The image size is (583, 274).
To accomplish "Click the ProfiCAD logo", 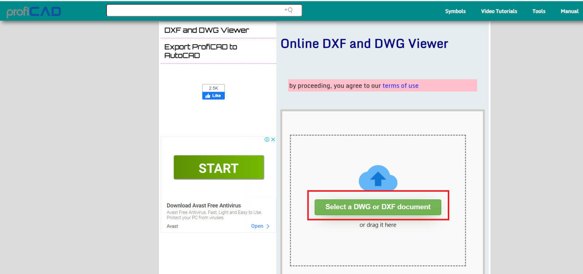I will pyautogui.click(x=34, y=12).
